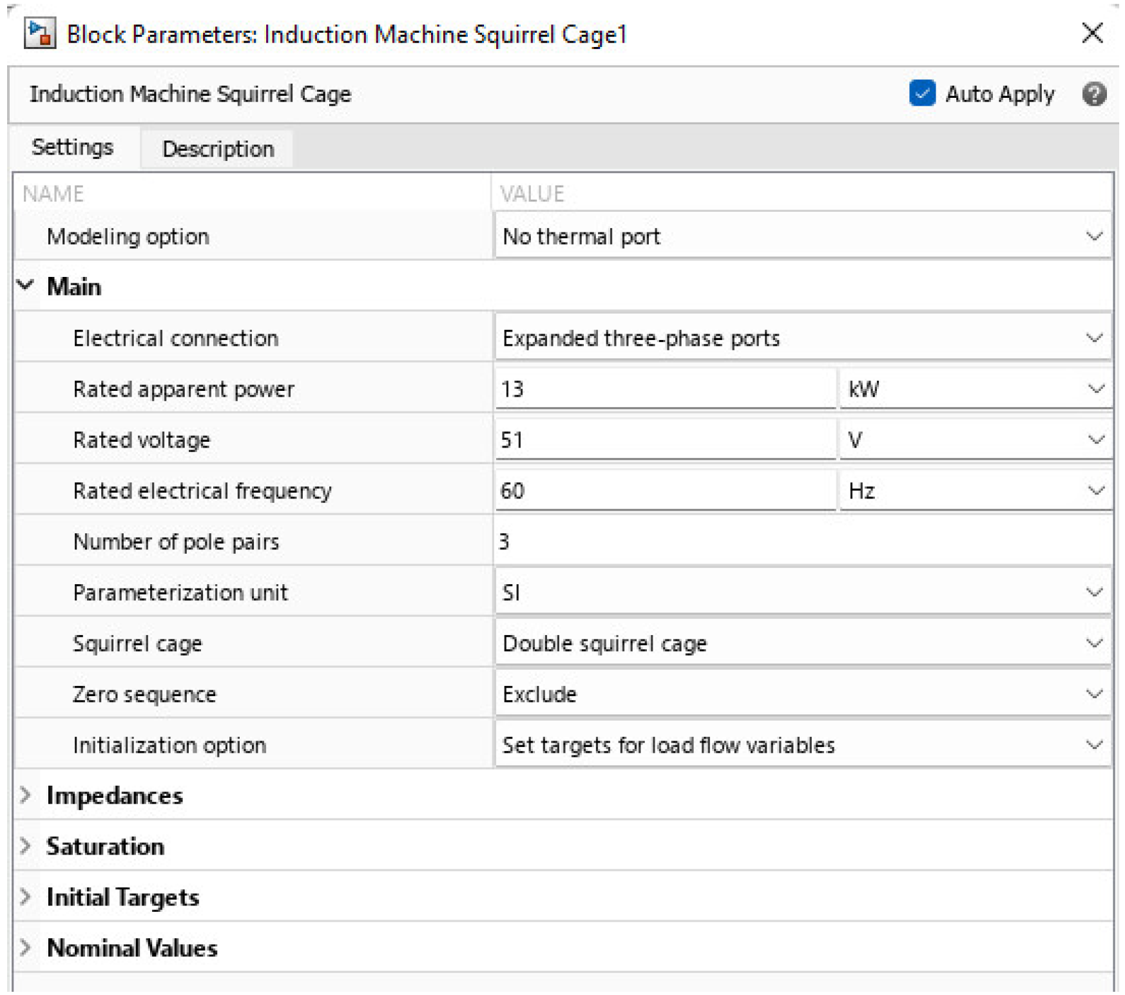Open the kW unit dropdown
Image resolution: width=1125 pixels, height=995 pixels.
click(976, 389)
